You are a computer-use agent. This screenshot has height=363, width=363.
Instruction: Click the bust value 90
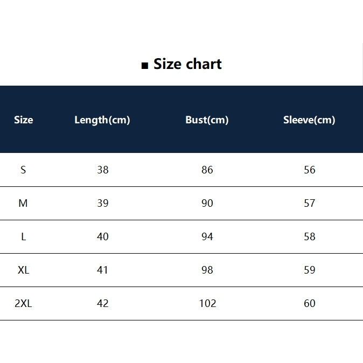[207, 204]
